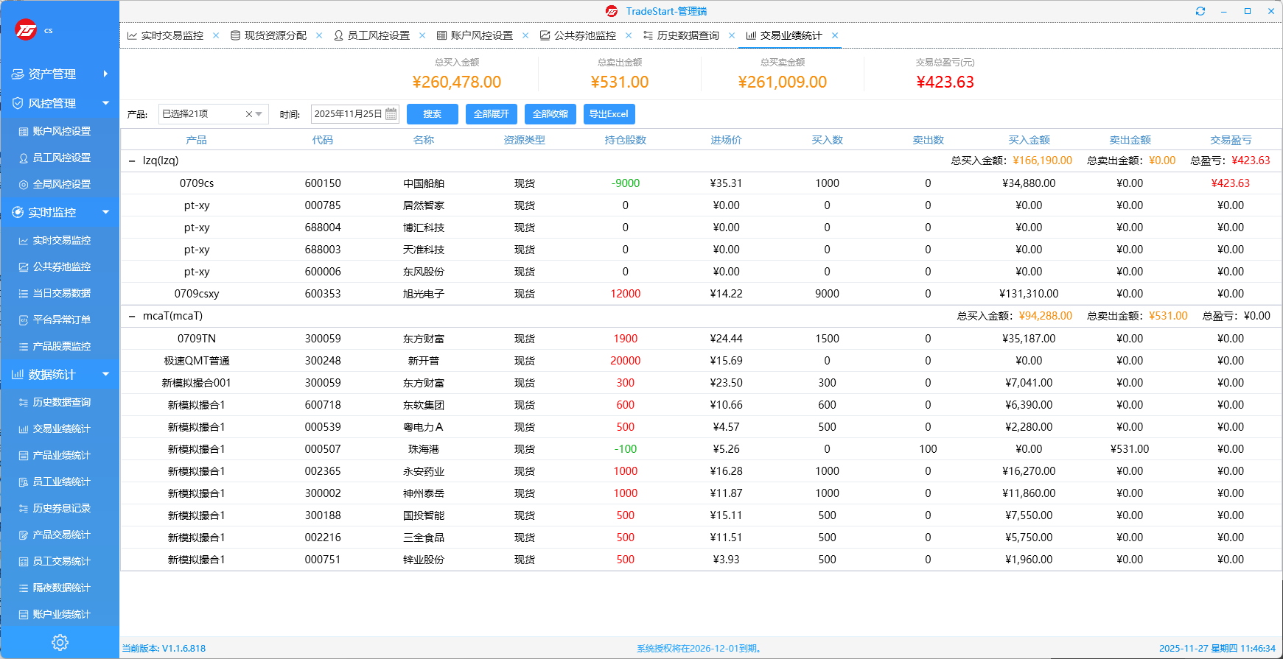Collapse the lzq(lzq) group row

(x=132, y=161)
